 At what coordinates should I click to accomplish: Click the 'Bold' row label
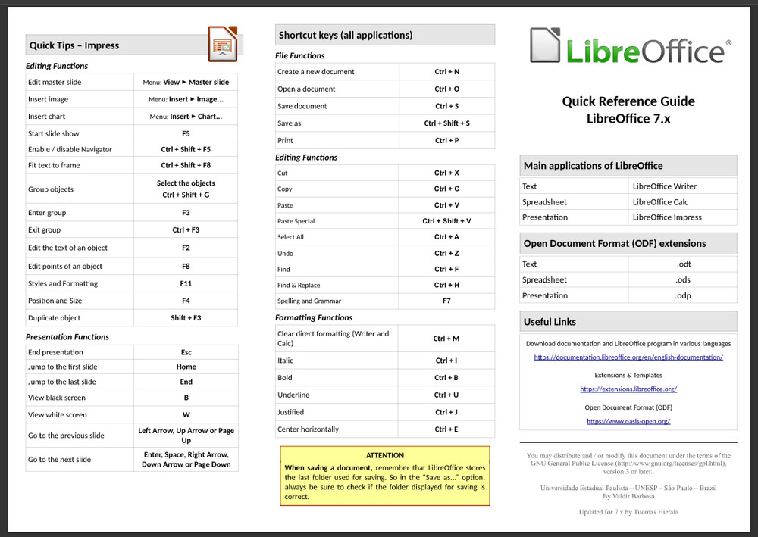[285, 378]
